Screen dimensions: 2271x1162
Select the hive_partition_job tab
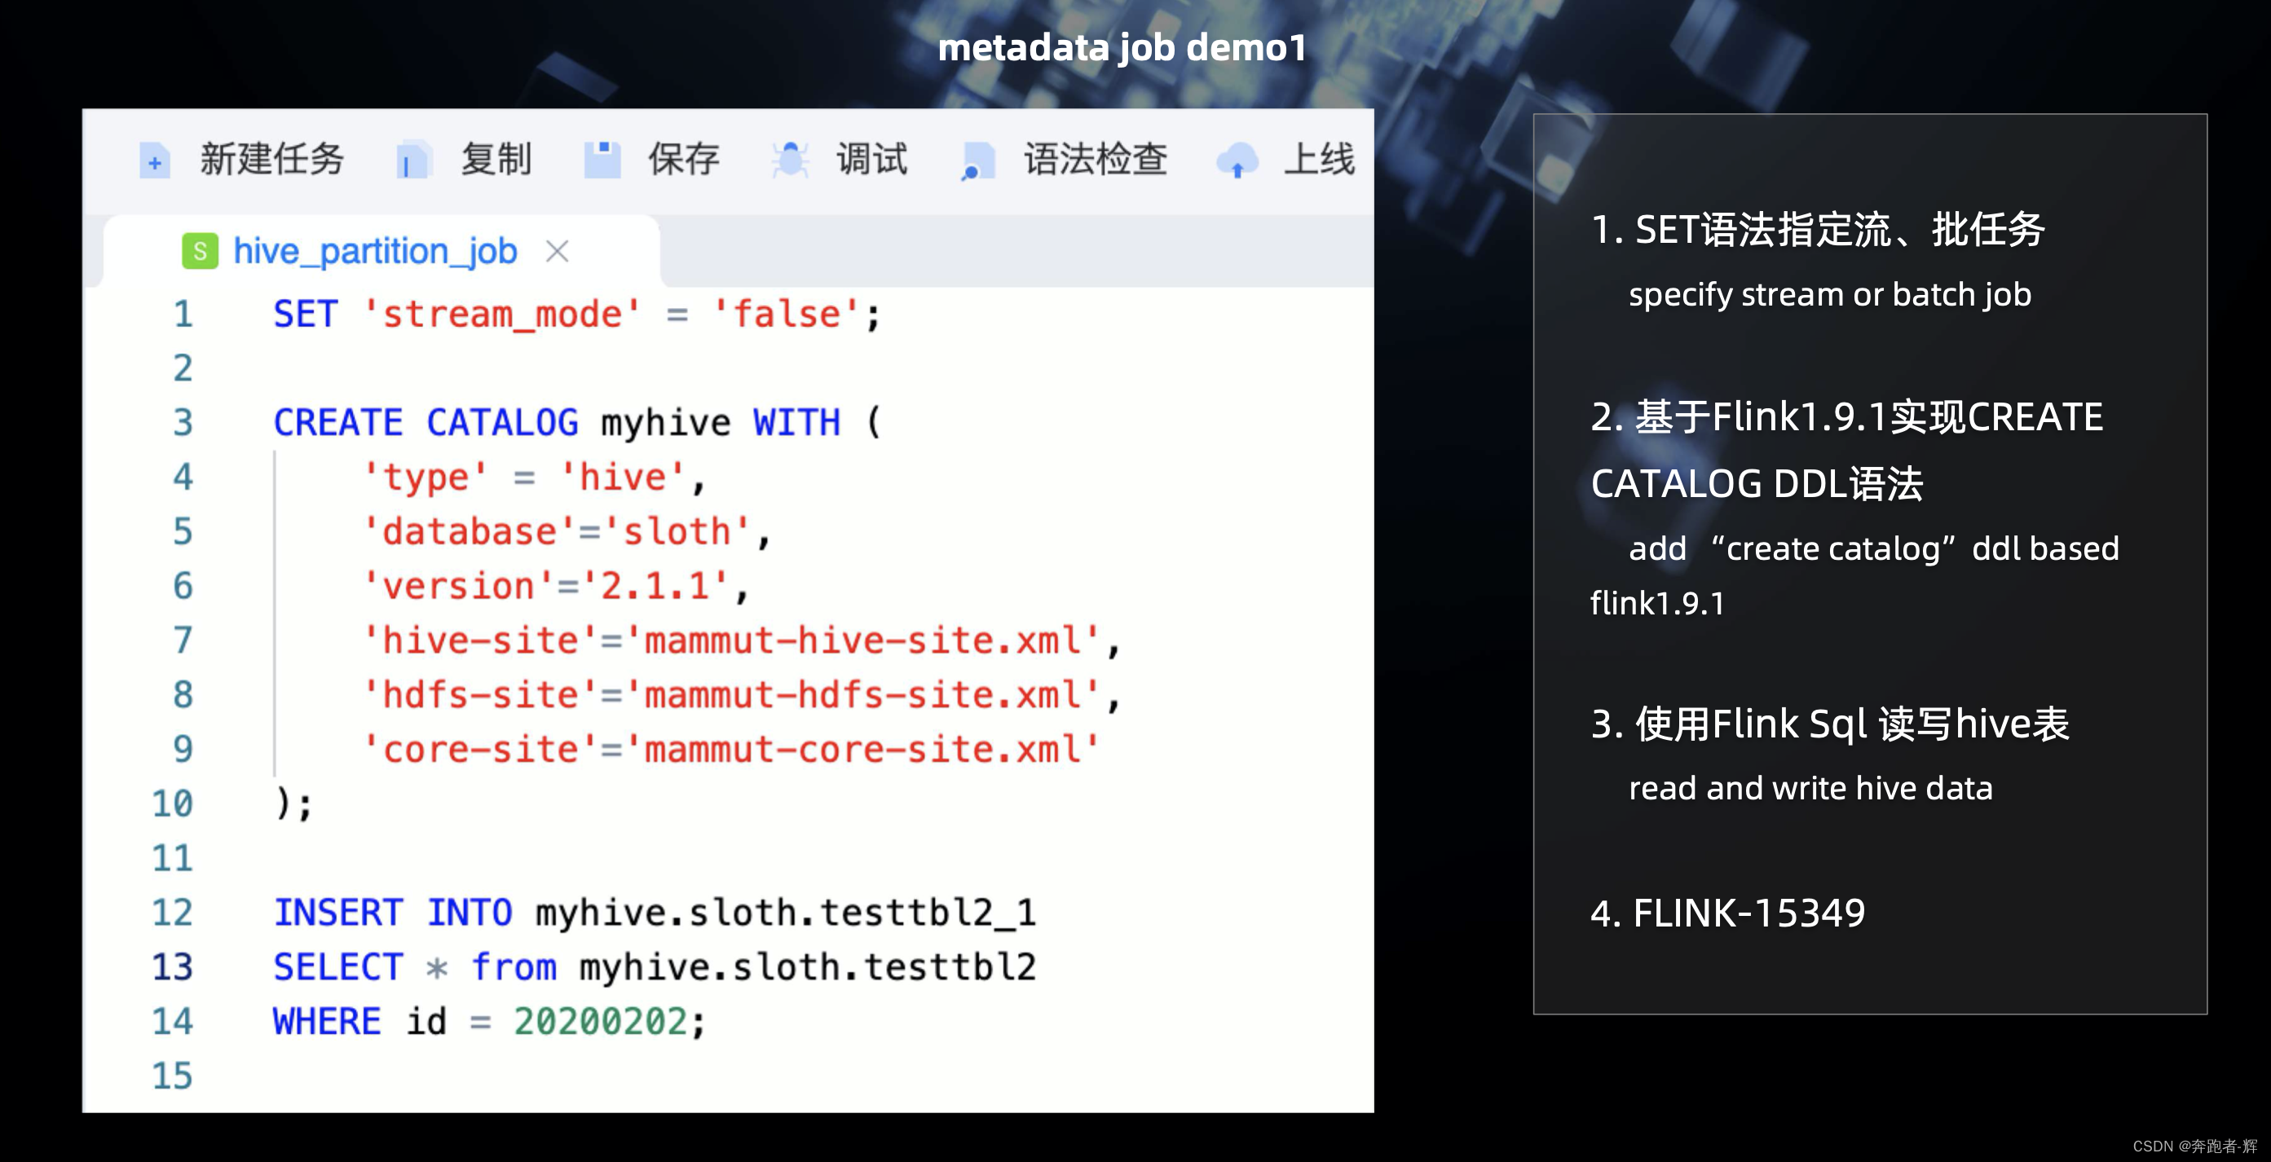[375, 252]
